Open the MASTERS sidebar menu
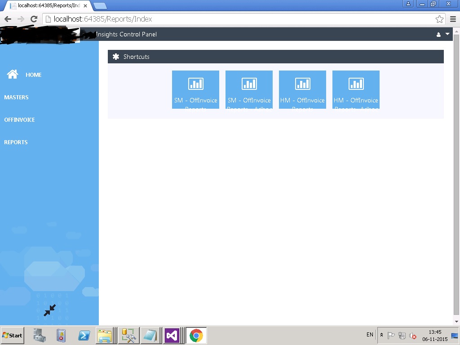The image size is (460, 345). [x=17, y=97]
